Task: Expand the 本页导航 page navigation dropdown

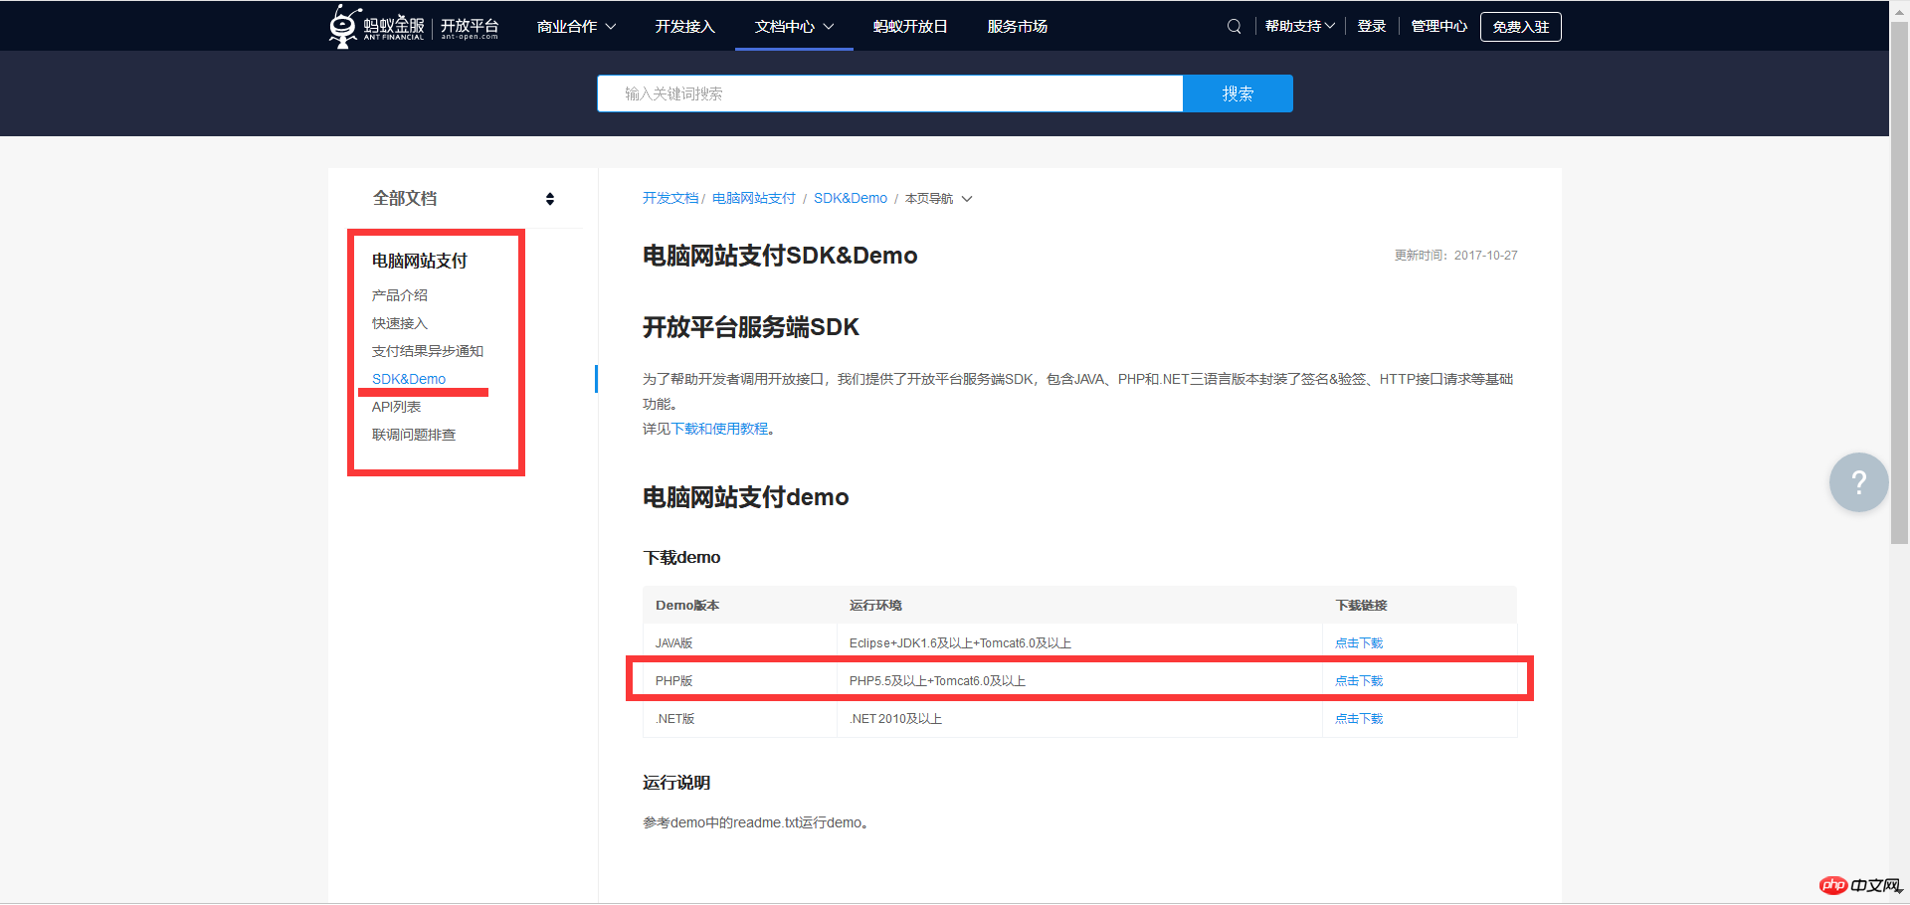Action: coord(938,199)
